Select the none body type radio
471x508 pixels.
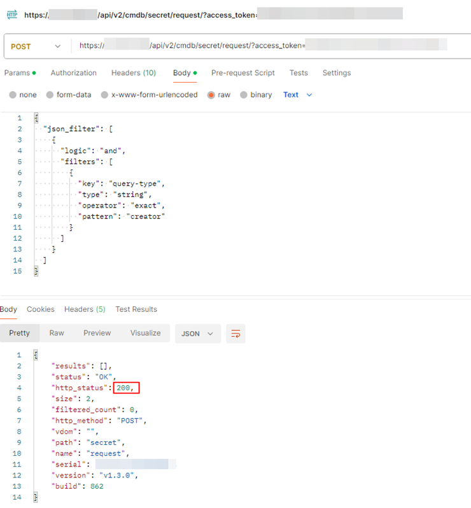click(13, 95)
